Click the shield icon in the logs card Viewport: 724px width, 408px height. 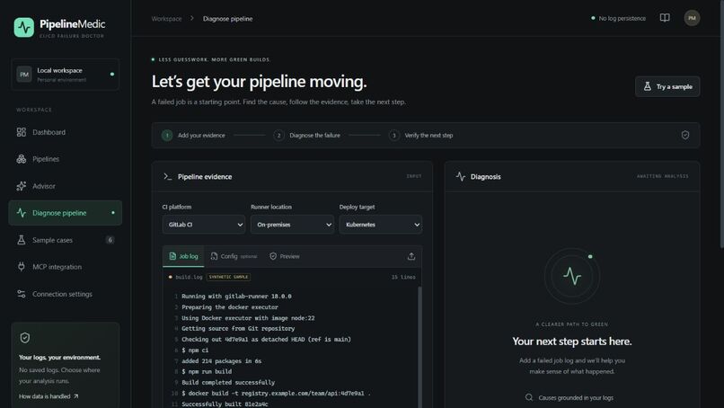(x=25, y=338)
